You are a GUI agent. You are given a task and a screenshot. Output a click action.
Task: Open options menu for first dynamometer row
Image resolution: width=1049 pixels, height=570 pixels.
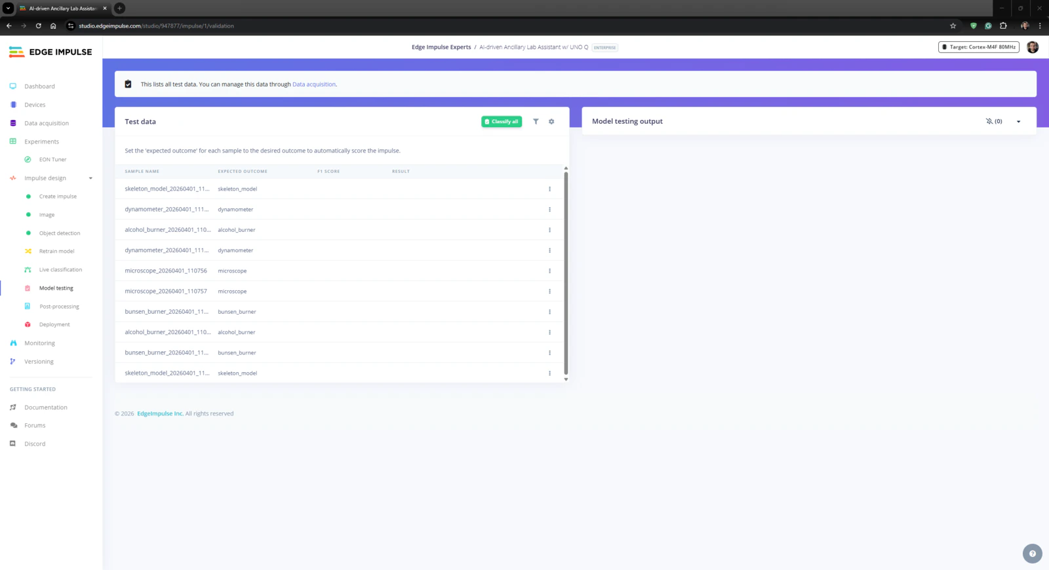pos(549,210)
